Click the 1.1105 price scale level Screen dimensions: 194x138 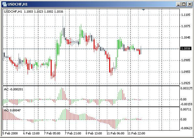[186, 15]
